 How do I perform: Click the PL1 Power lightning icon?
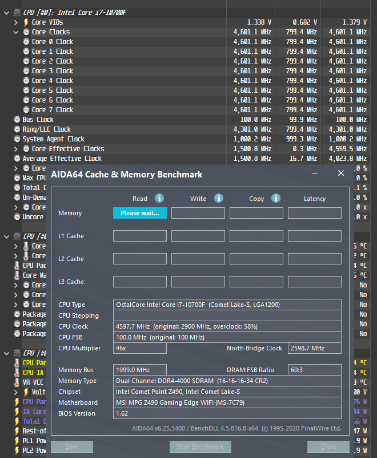17,441
